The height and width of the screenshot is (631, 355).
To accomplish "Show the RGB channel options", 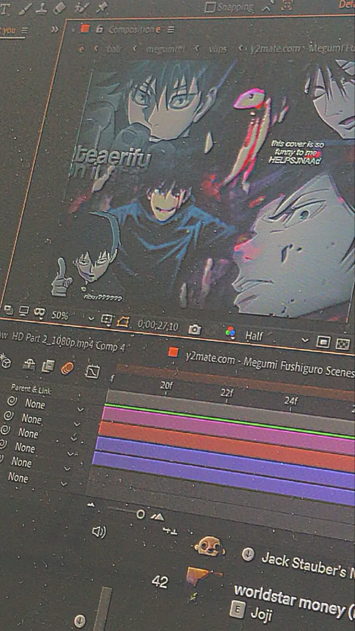I will (x=230, y=333).
